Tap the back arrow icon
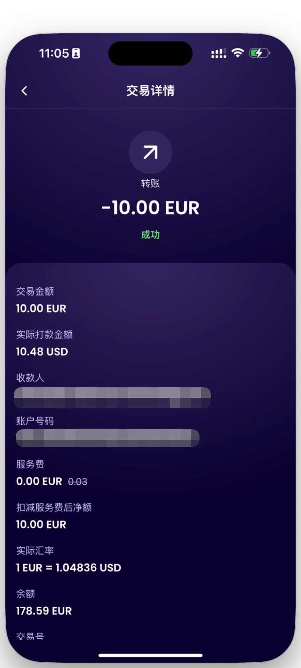This screenshot has height=668, width=301. [x=24, y=91]
